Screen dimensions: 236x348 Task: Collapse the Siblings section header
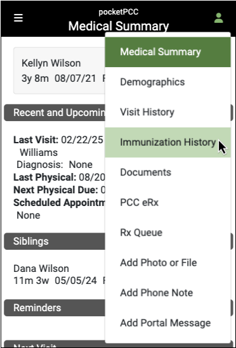click(x=55, y=242)
